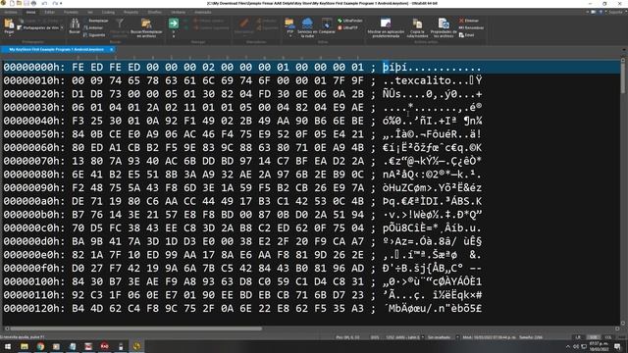
Task: Open the notification center icon
Action: 617,346
